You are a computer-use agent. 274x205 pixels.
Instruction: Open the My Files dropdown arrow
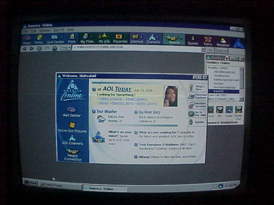click(x=91, y=37)
